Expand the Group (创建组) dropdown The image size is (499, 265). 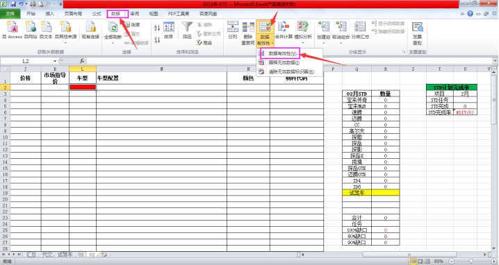323,43
